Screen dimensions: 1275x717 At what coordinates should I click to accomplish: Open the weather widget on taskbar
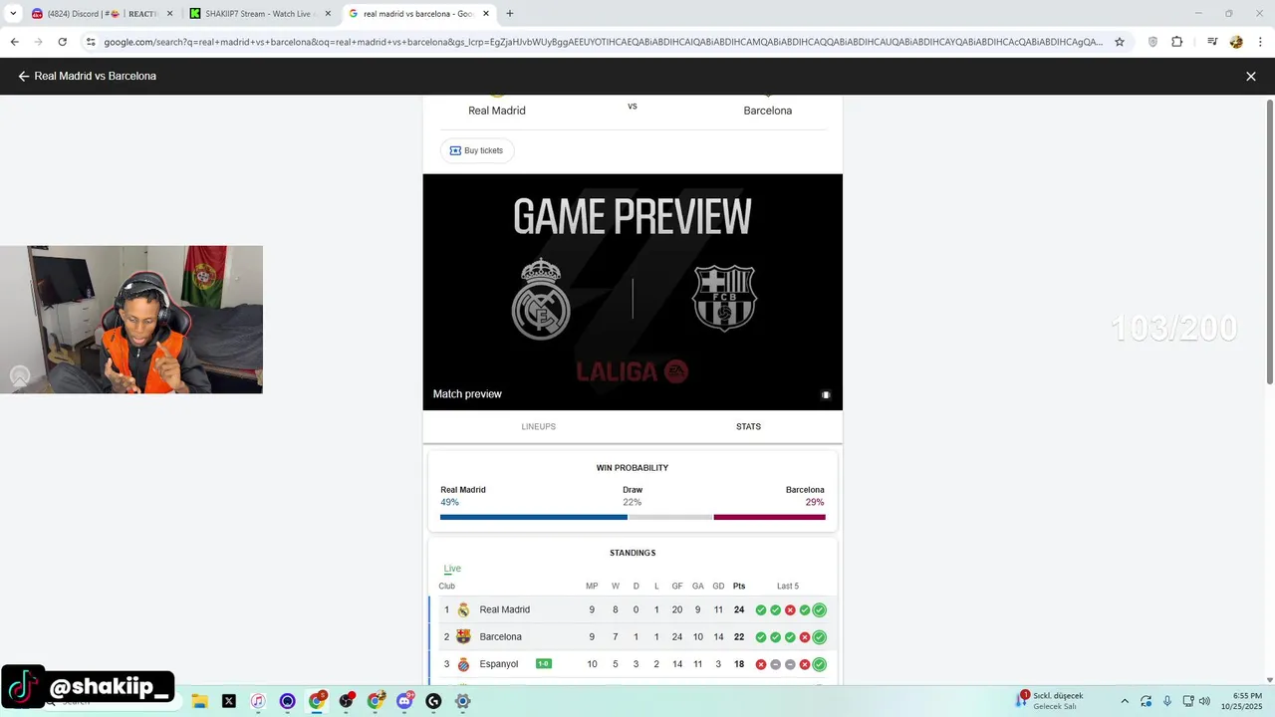[1050, 701]
